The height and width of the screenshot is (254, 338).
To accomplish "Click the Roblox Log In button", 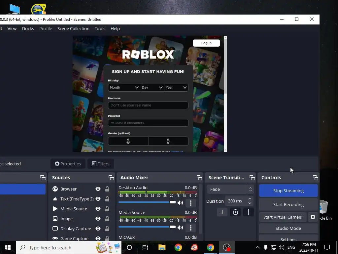I will 206,43.
